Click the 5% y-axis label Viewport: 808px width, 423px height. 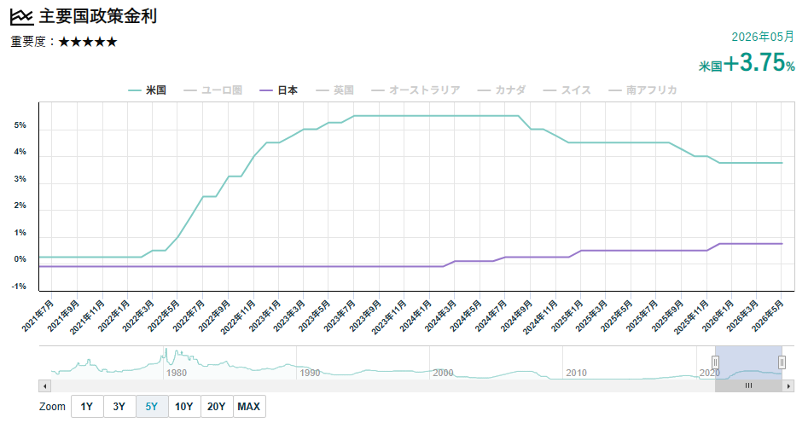pyautogui.click(x=20, y=125)
